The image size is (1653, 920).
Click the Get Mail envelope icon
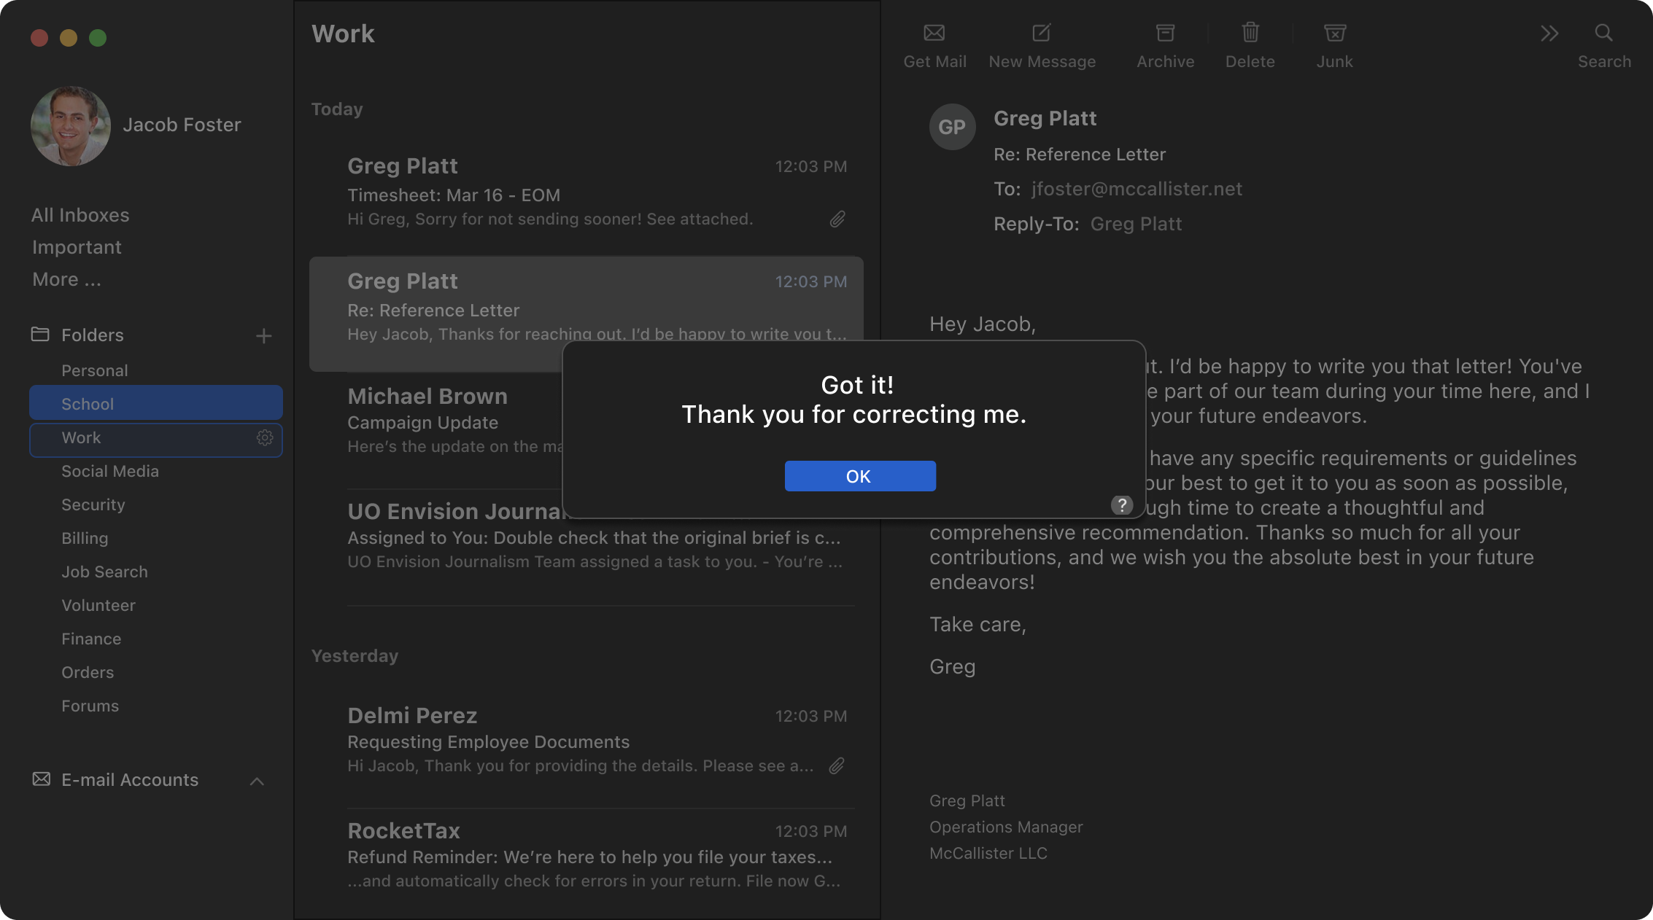[934, 34]
